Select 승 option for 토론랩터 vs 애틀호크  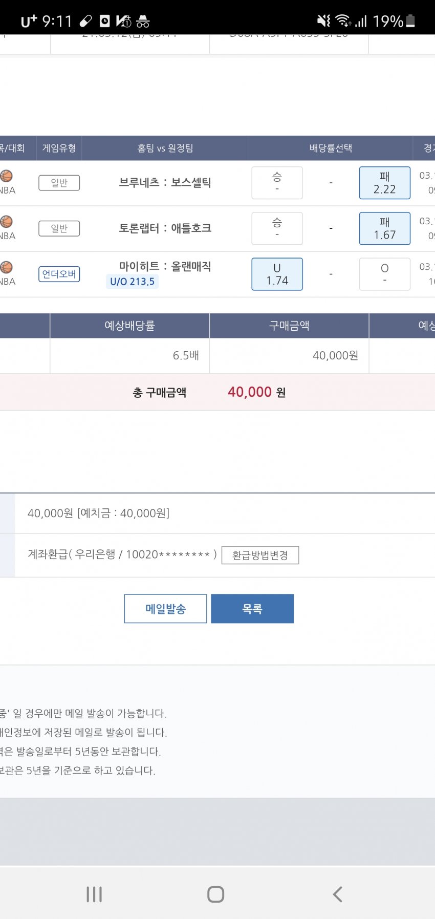point(277,228)
